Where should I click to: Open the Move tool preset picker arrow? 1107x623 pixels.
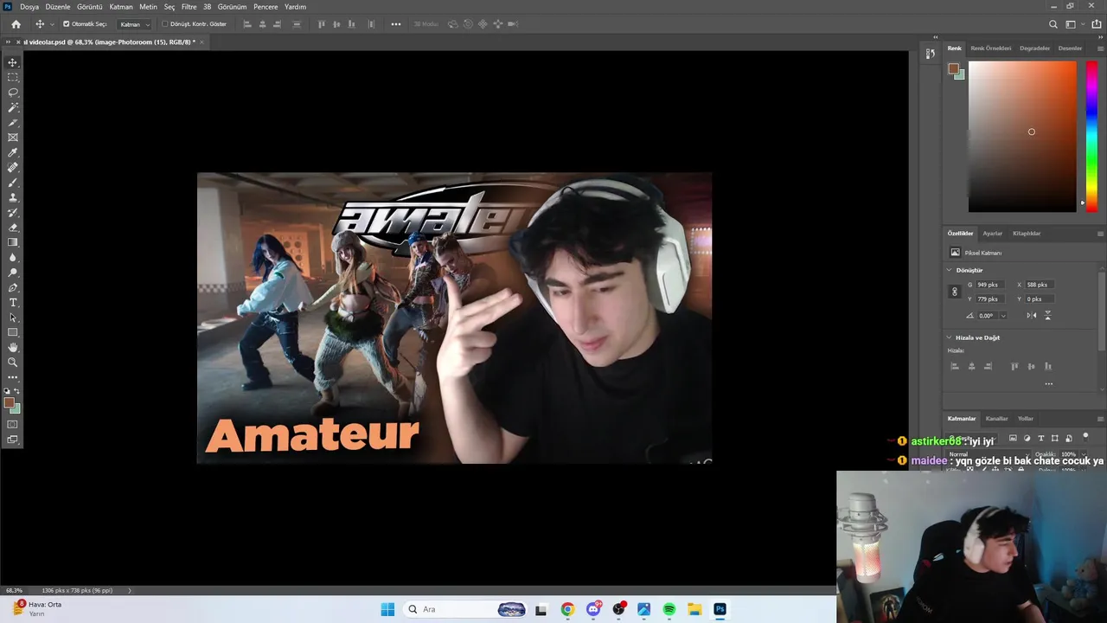coord(52,24)
